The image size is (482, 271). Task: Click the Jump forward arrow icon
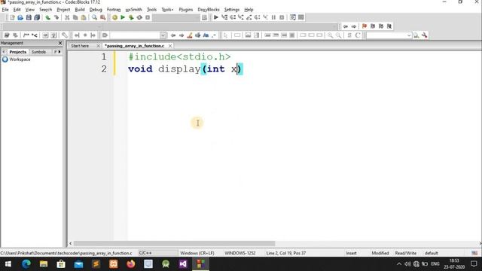(354, 26)
